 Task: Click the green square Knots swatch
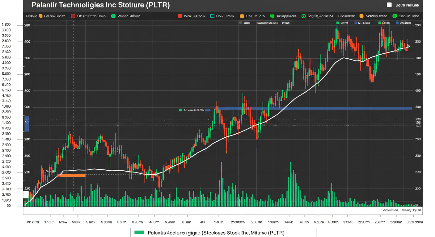pyautogui.click(x=379, y=23)
